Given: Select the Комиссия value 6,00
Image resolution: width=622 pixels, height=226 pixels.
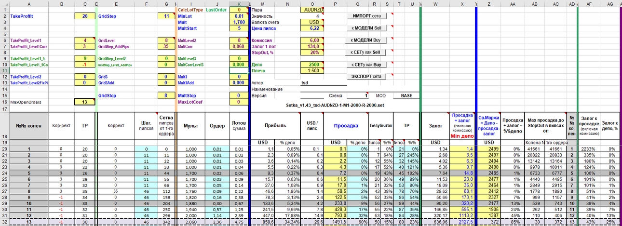Looking at the screenshot, I should click(x=313, y=40).
